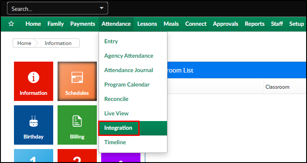Viewport: 307px width, 163px height.
Task: Open the Meals menu
Action: (171, 24)
